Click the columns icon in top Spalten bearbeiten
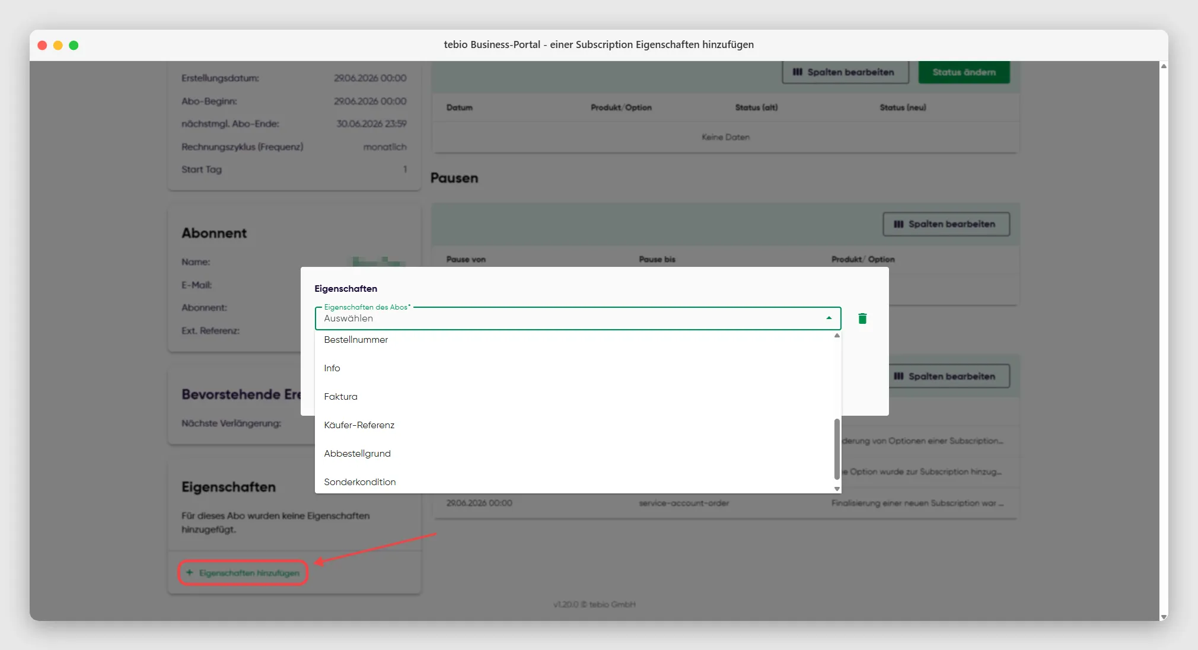The image size is (1198, 650). pyautogui.click(x=798, y=72)
